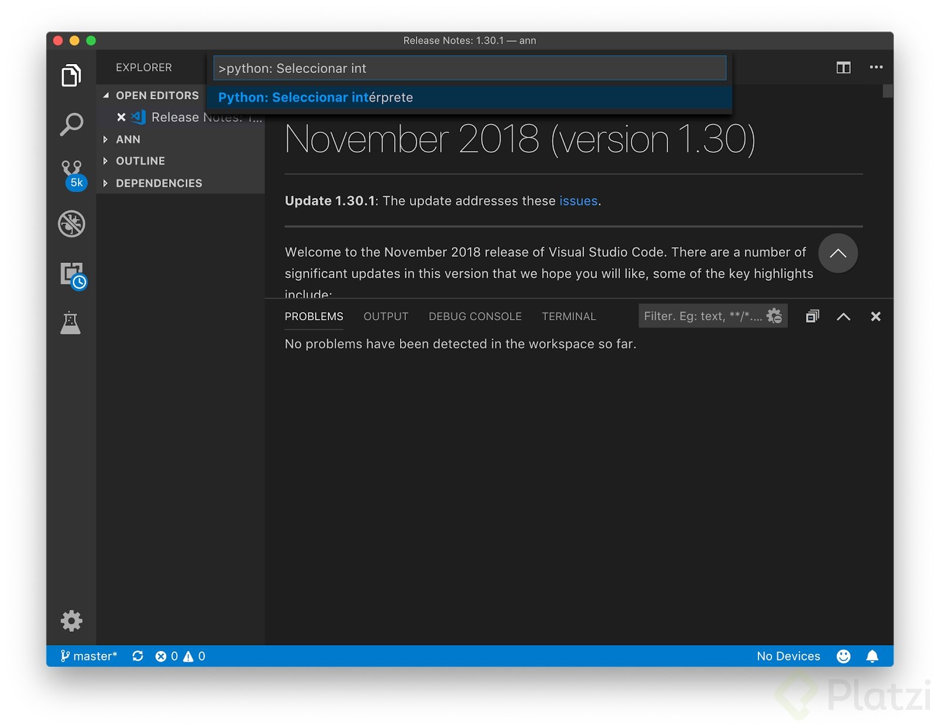Click the VS Code file icon beside Release Notes

click(x=139, y=117)
